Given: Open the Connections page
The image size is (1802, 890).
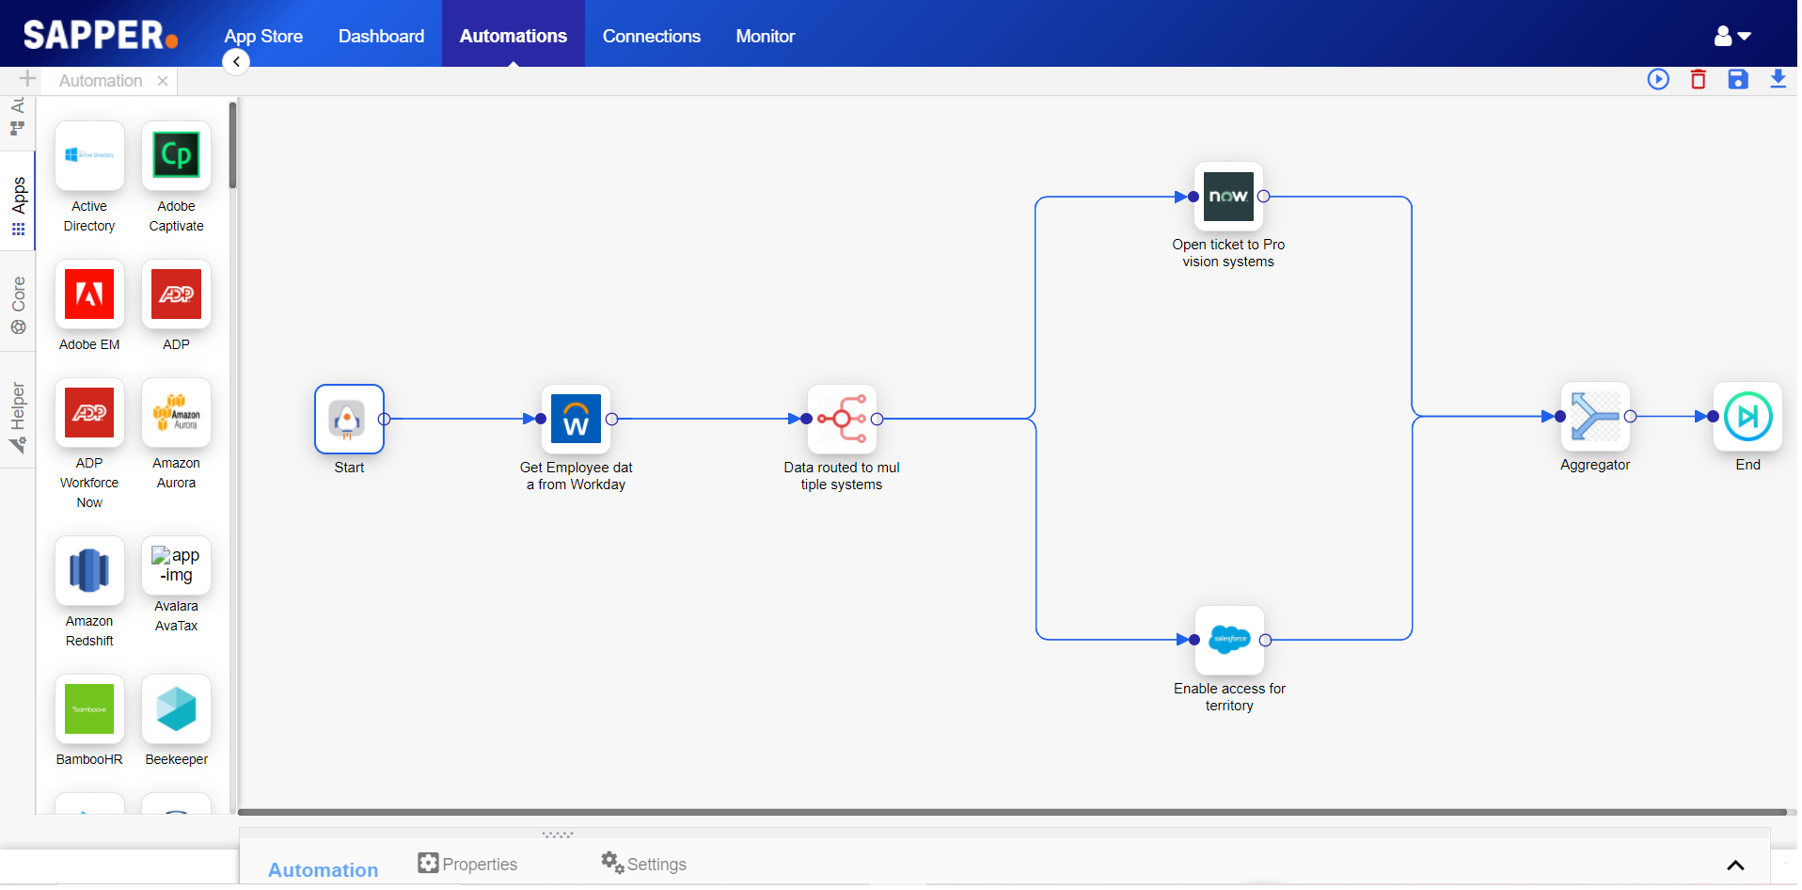Looking at the screenshot, I should 652,36.
